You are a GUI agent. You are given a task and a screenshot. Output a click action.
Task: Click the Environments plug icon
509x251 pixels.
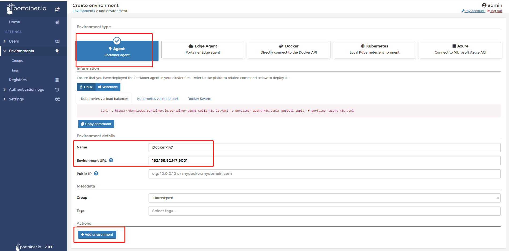[x=57, y=51]
